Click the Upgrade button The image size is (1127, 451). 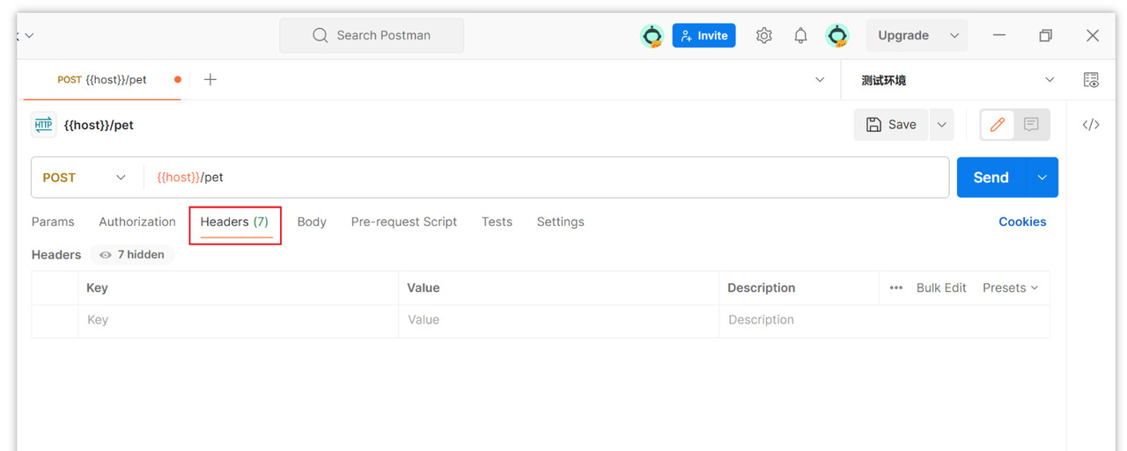point(903,35)
